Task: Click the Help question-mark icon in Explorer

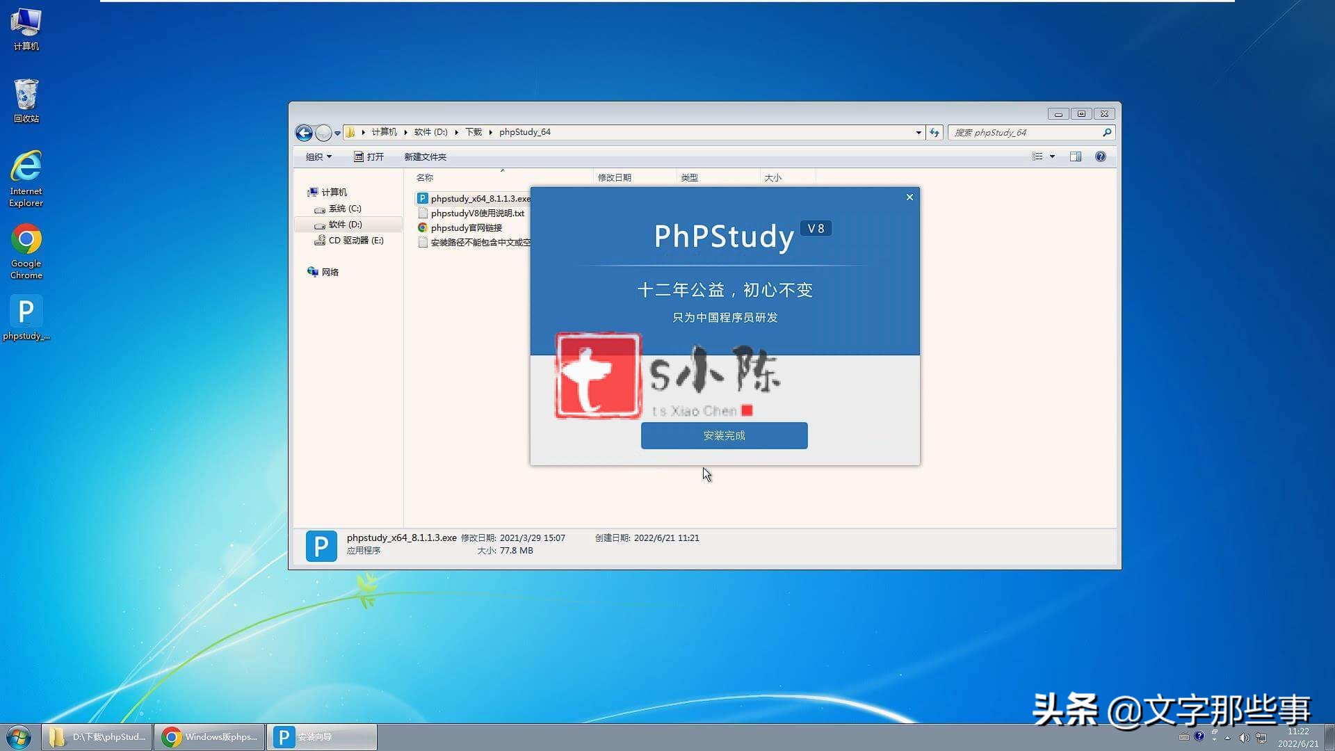Action: tap(1101, 156)
